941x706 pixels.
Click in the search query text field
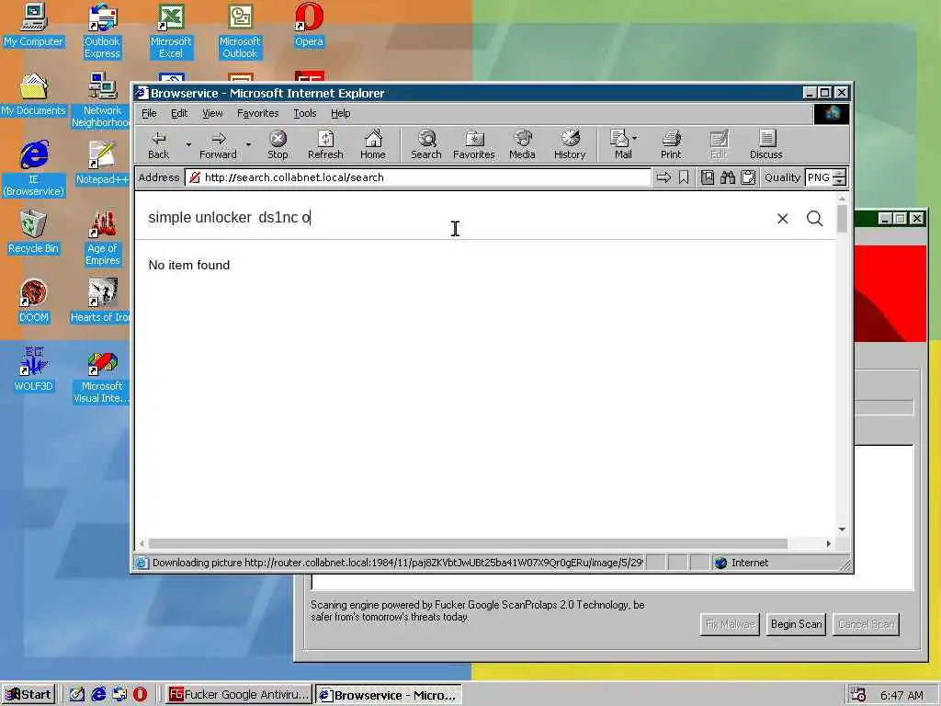point(456,217)
